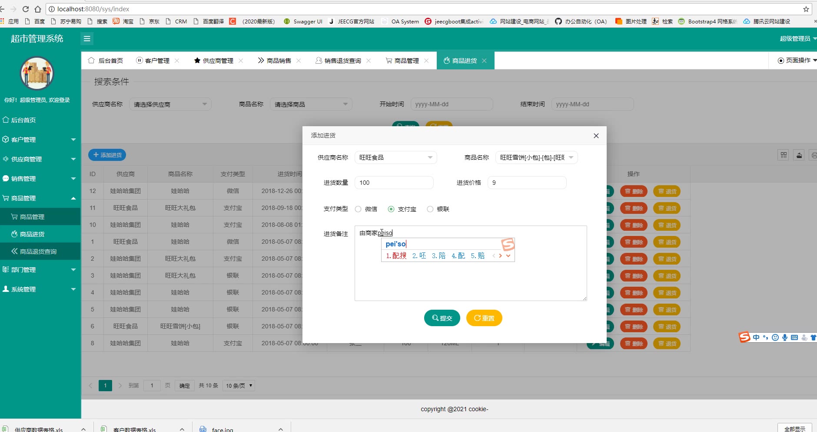Click the column filter grid icon
Screen dimensions: 817x432
point(784,155)
